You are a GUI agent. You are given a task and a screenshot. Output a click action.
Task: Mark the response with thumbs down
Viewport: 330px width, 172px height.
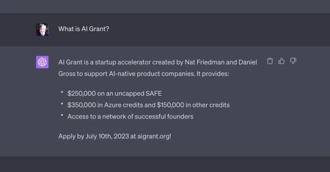pyautogui.click(x=293, y=61)
